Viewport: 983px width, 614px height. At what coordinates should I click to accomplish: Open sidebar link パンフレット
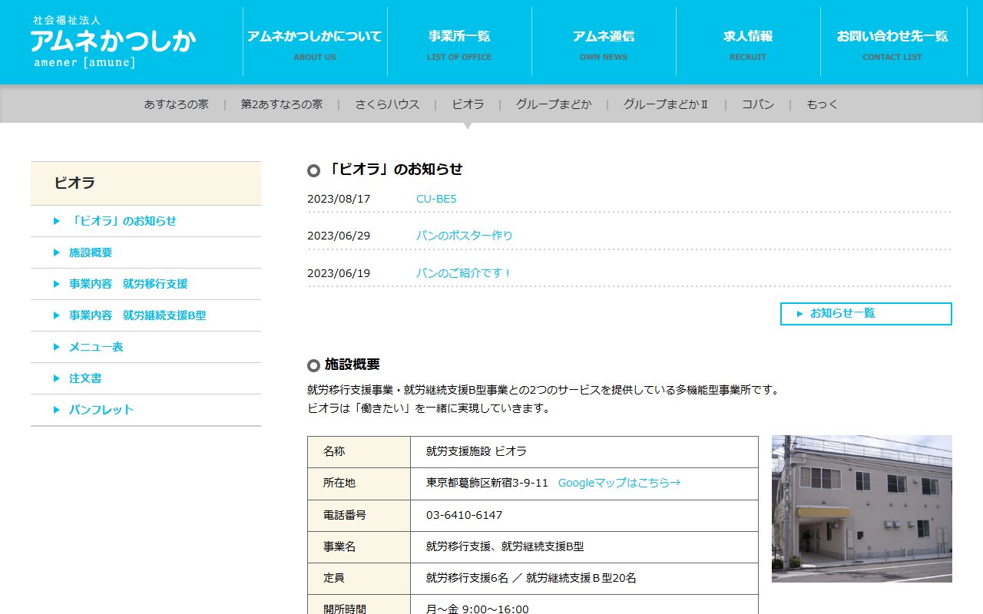pos(146,410)
